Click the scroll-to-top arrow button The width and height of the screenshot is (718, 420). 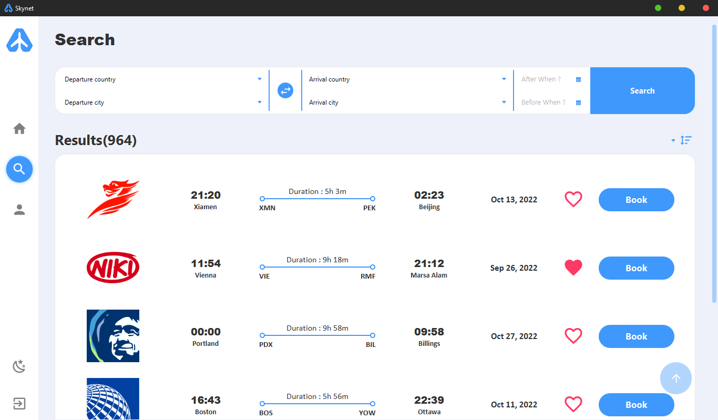click(676, 378)
